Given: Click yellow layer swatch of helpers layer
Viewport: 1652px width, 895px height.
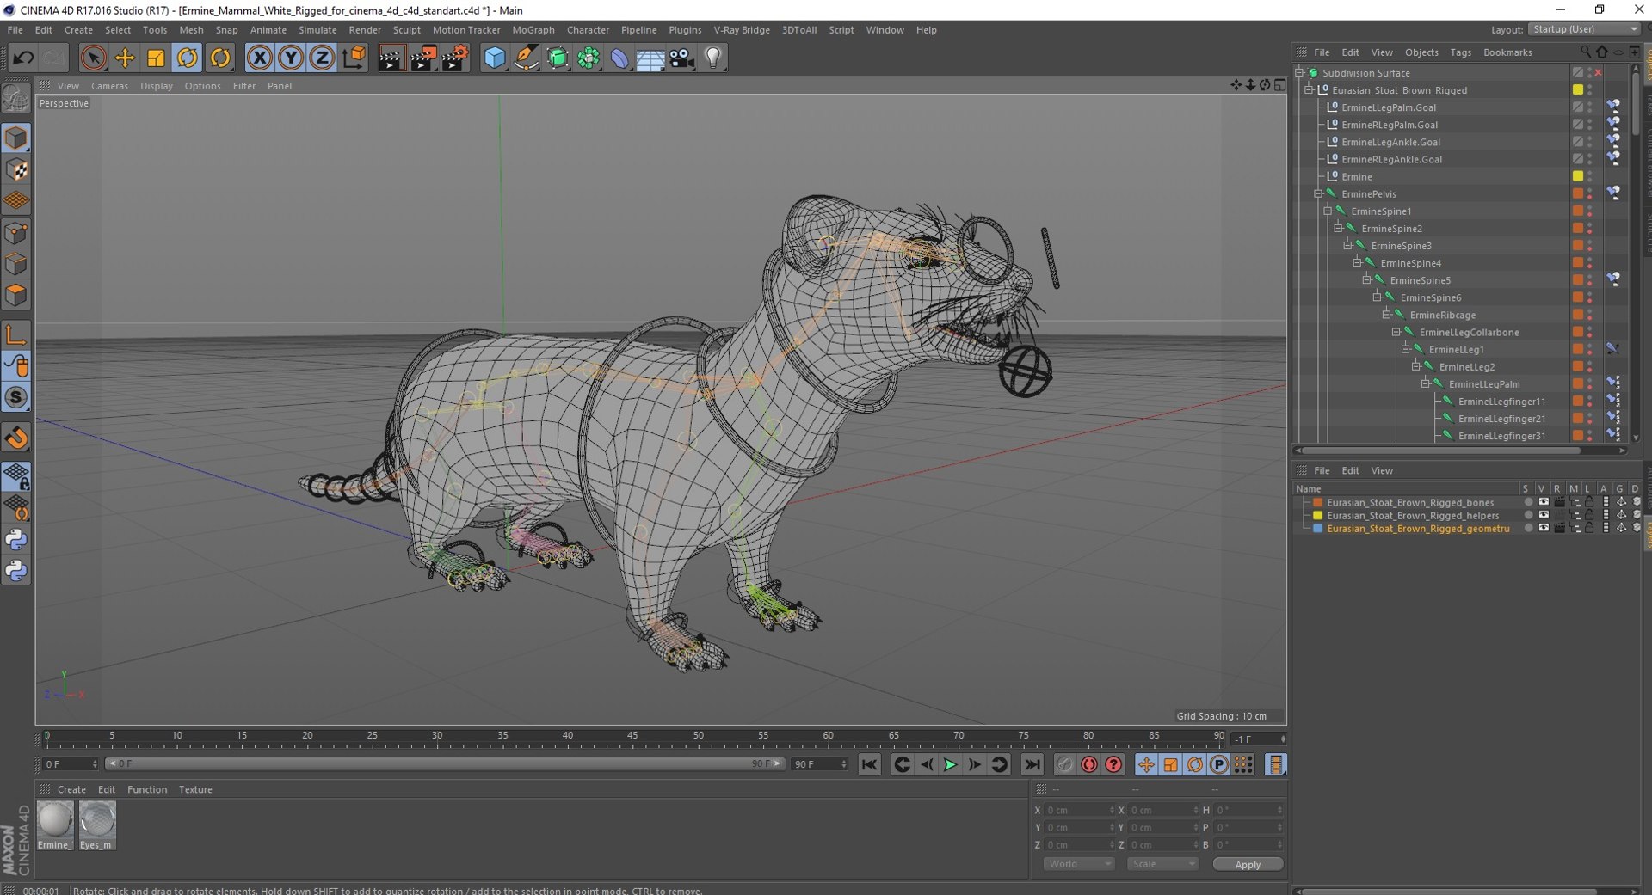Looking at the screenshot, I should pos(1316,515).
